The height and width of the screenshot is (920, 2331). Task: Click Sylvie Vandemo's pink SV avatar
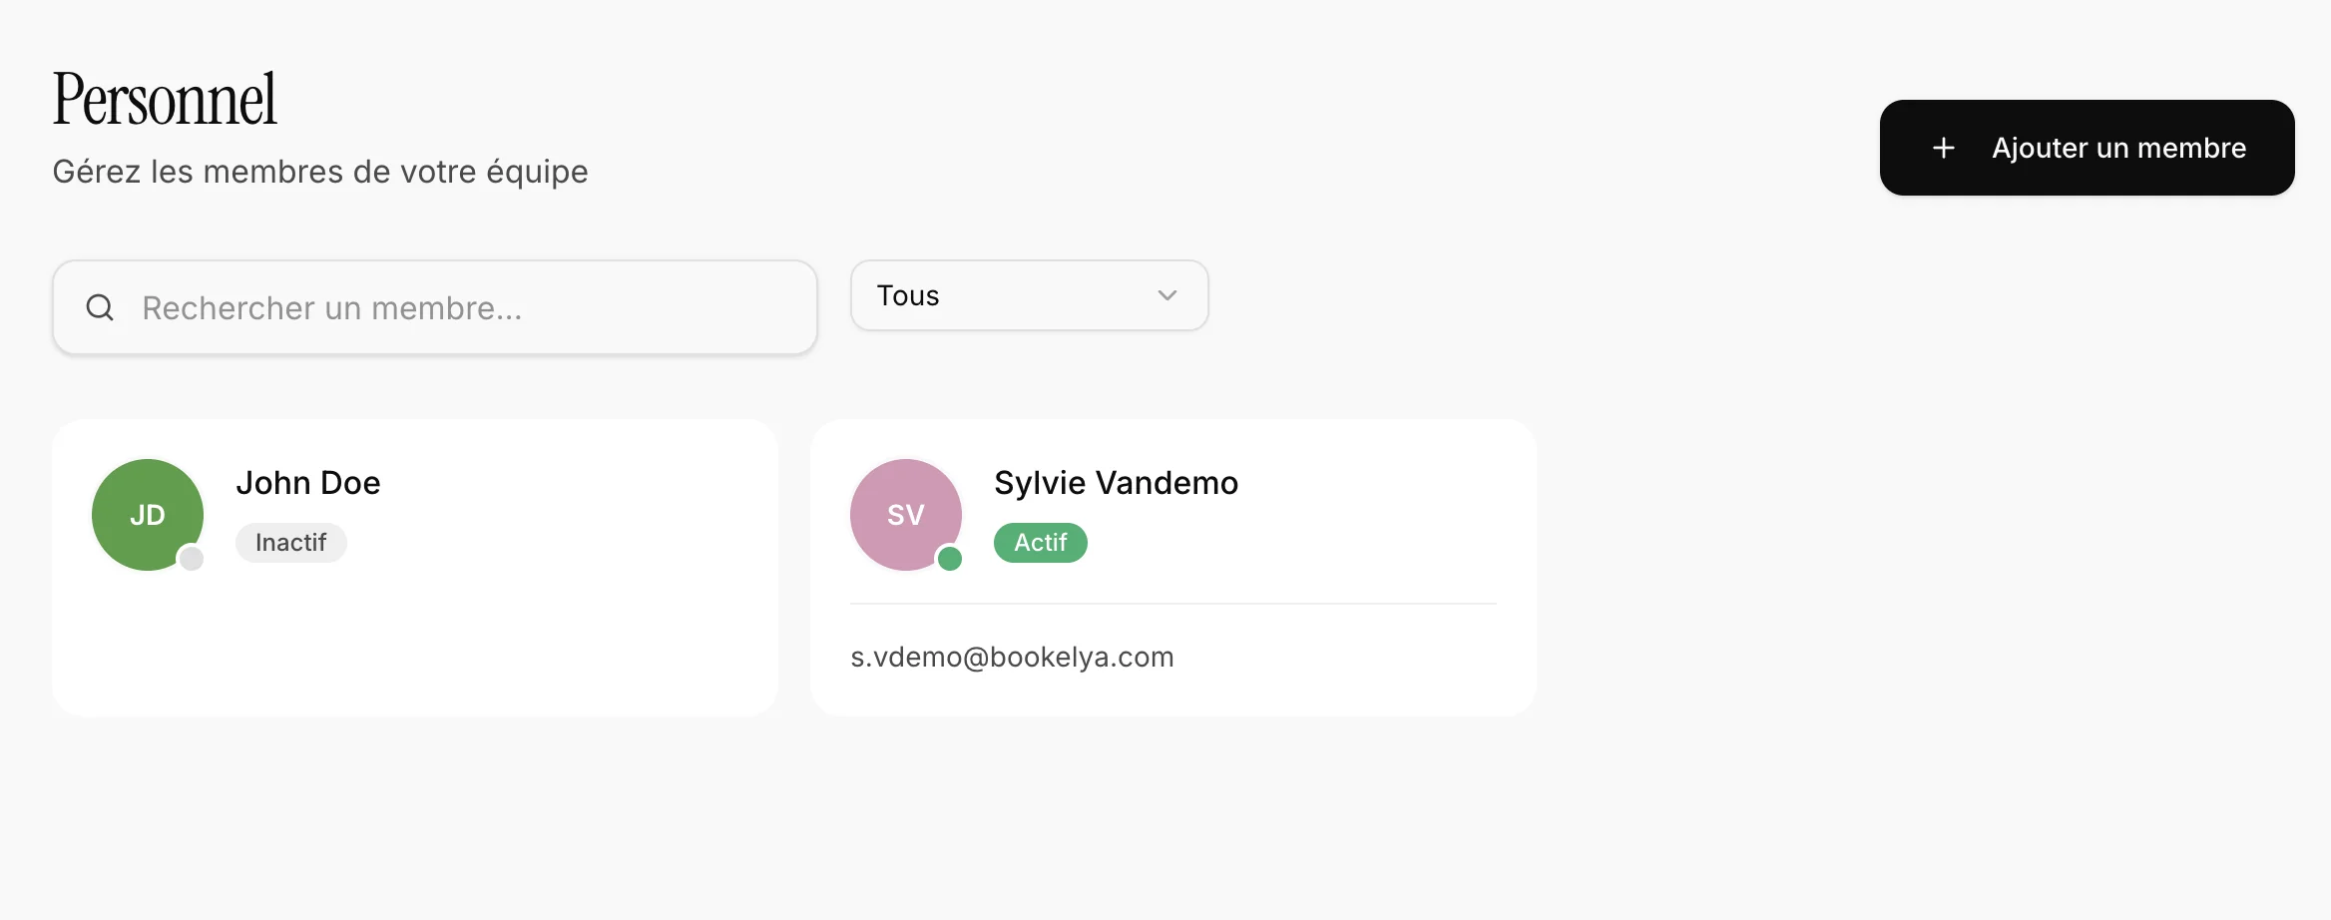904,513
